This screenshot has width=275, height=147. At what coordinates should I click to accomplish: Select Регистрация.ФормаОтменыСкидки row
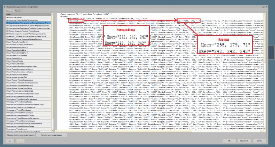click(29, 112)
